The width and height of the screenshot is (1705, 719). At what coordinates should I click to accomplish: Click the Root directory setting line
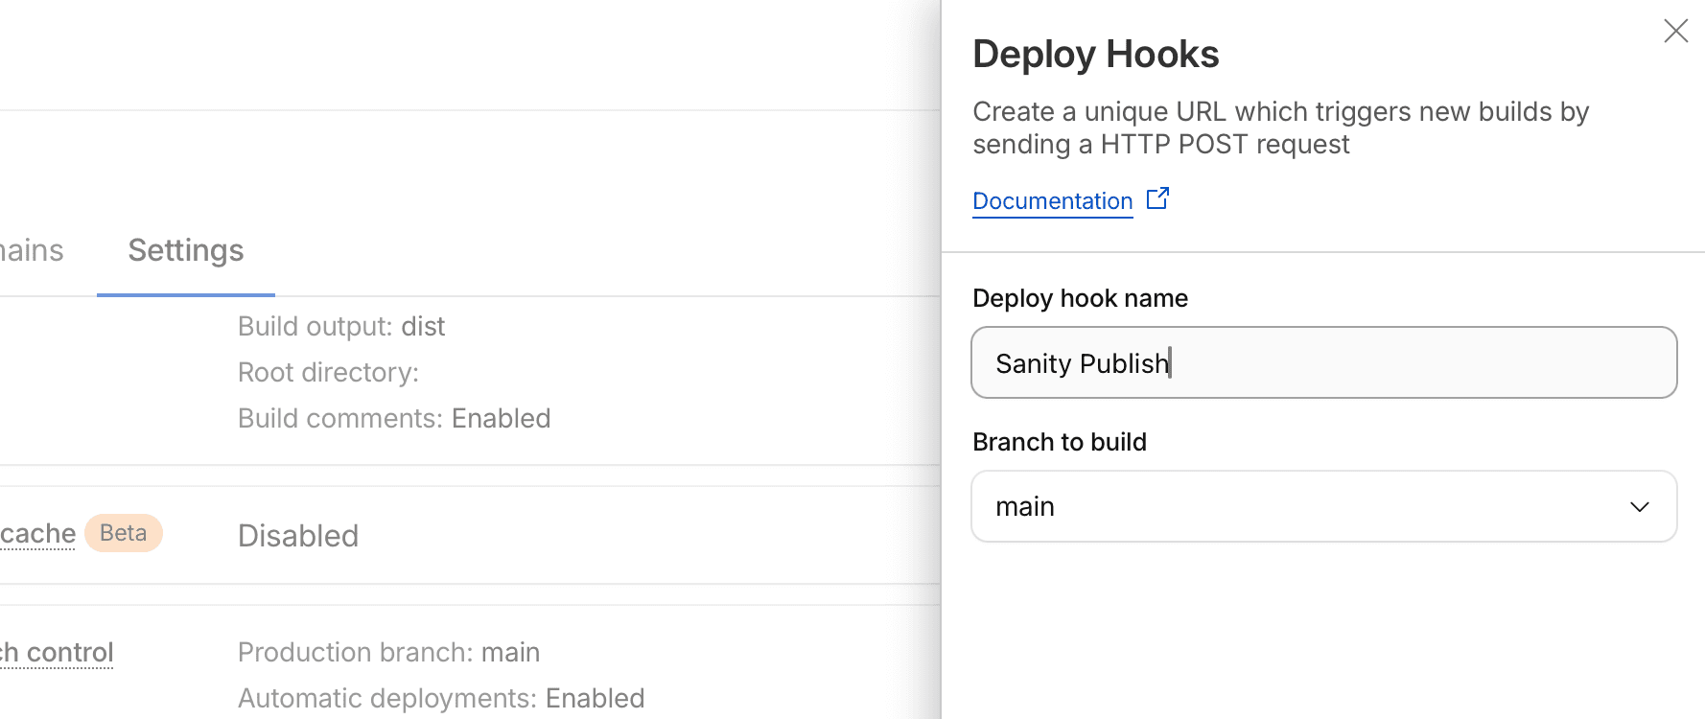coord(328,373)
